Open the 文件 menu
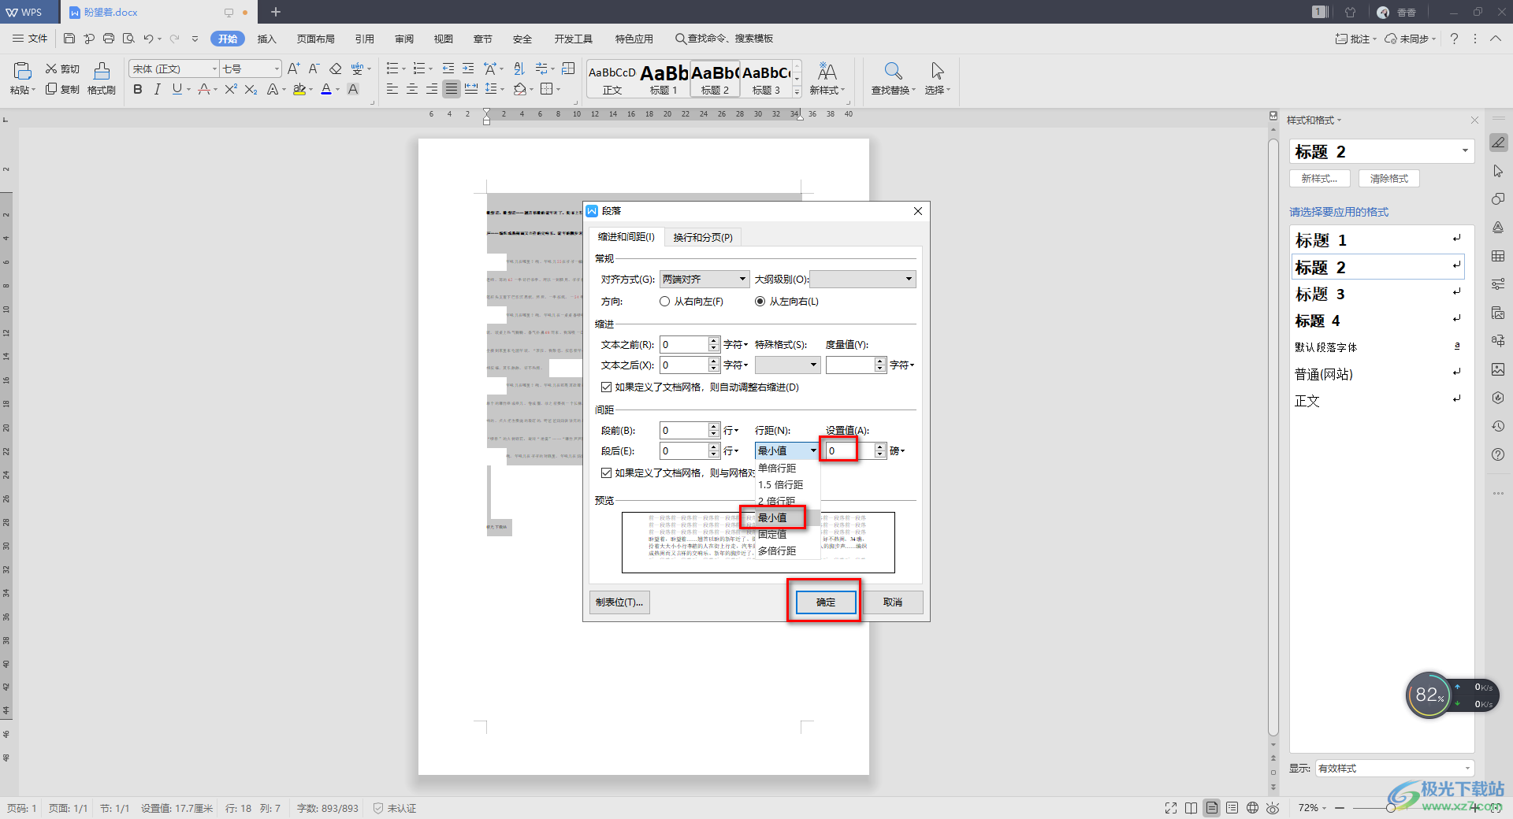The image size is (1513, 819). [x=30, y=39]
